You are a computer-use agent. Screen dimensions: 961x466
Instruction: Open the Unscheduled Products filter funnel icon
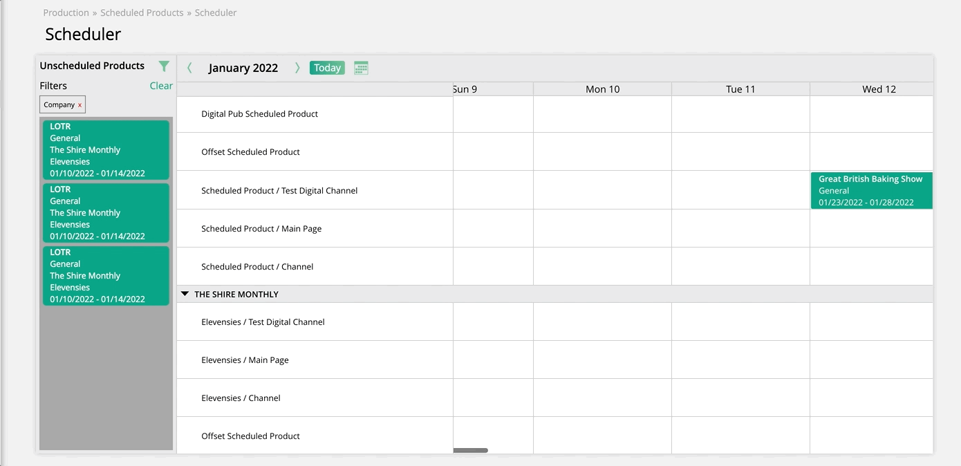(164, 66)
